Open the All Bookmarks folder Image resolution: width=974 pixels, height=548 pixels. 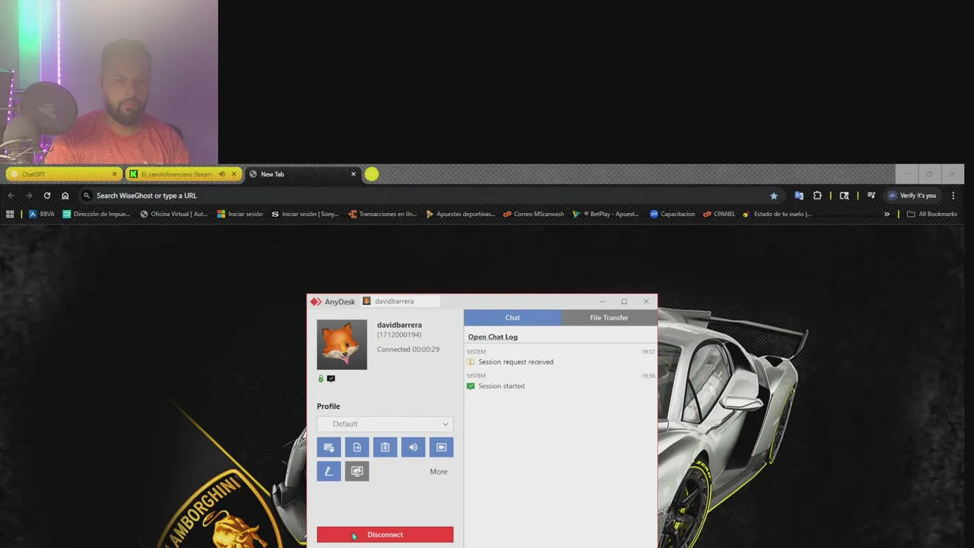point(931,214)
